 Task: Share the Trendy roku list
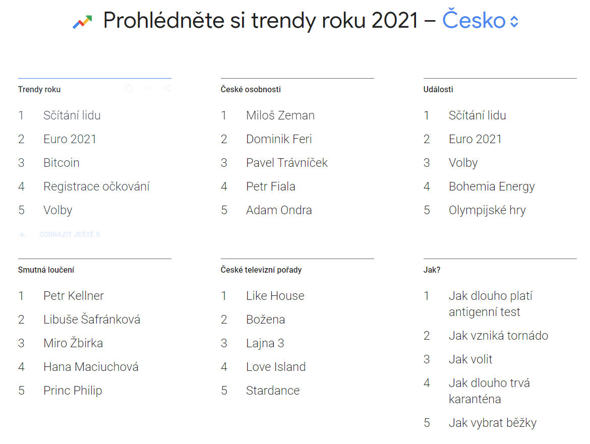click(167, 89)
